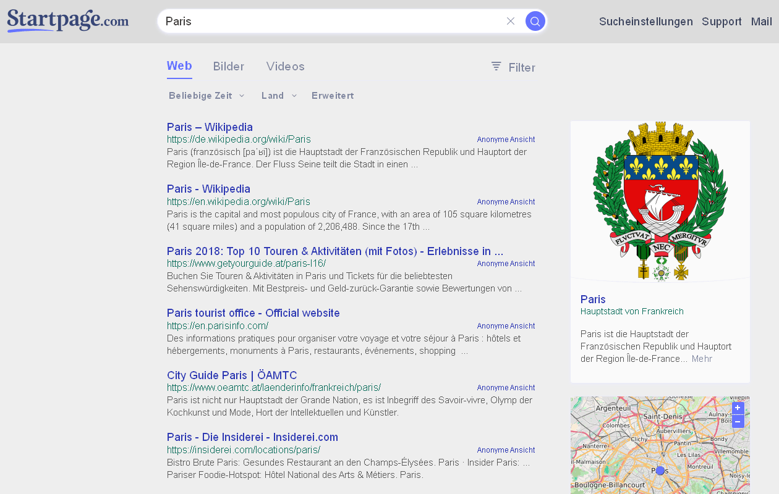The height and width of the screenshot is (494, 779).
Task: Zoom out on the map with minus
Action: point(738,422)
